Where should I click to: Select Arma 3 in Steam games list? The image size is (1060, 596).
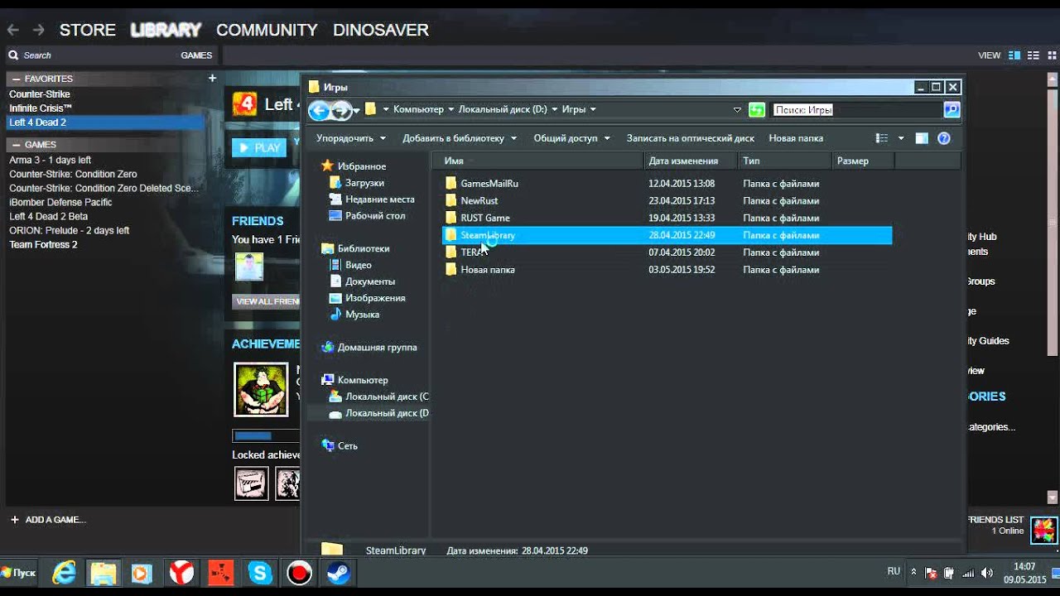50,160
